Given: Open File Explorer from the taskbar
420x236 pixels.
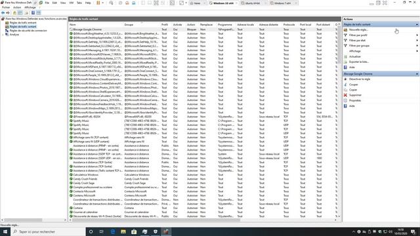Looking at the screenshot, I should click(x=123, y=231).
